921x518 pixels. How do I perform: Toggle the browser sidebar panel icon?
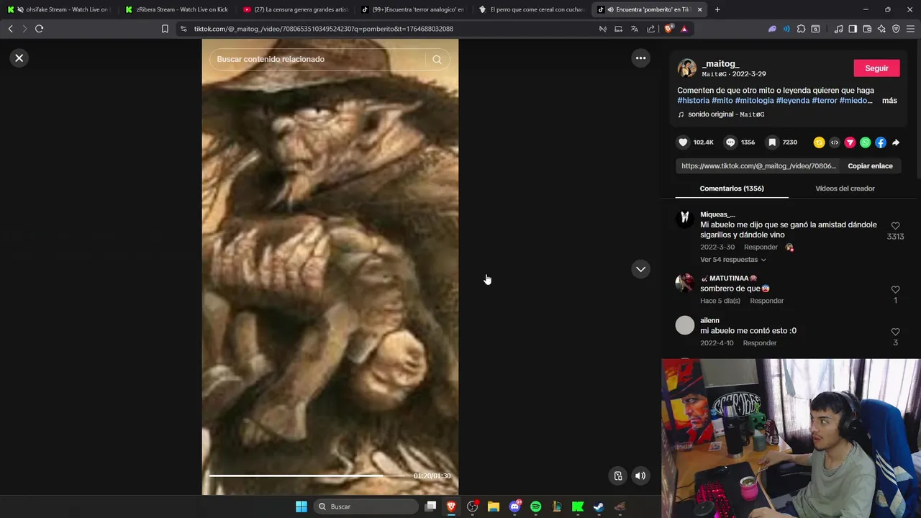853,29
